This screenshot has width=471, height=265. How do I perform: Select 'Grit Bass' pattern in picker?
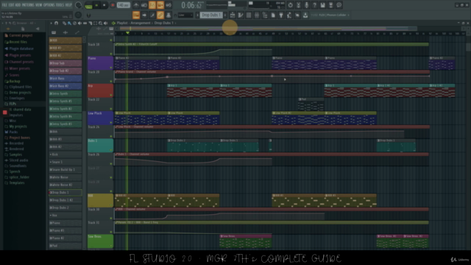(65, 79)
